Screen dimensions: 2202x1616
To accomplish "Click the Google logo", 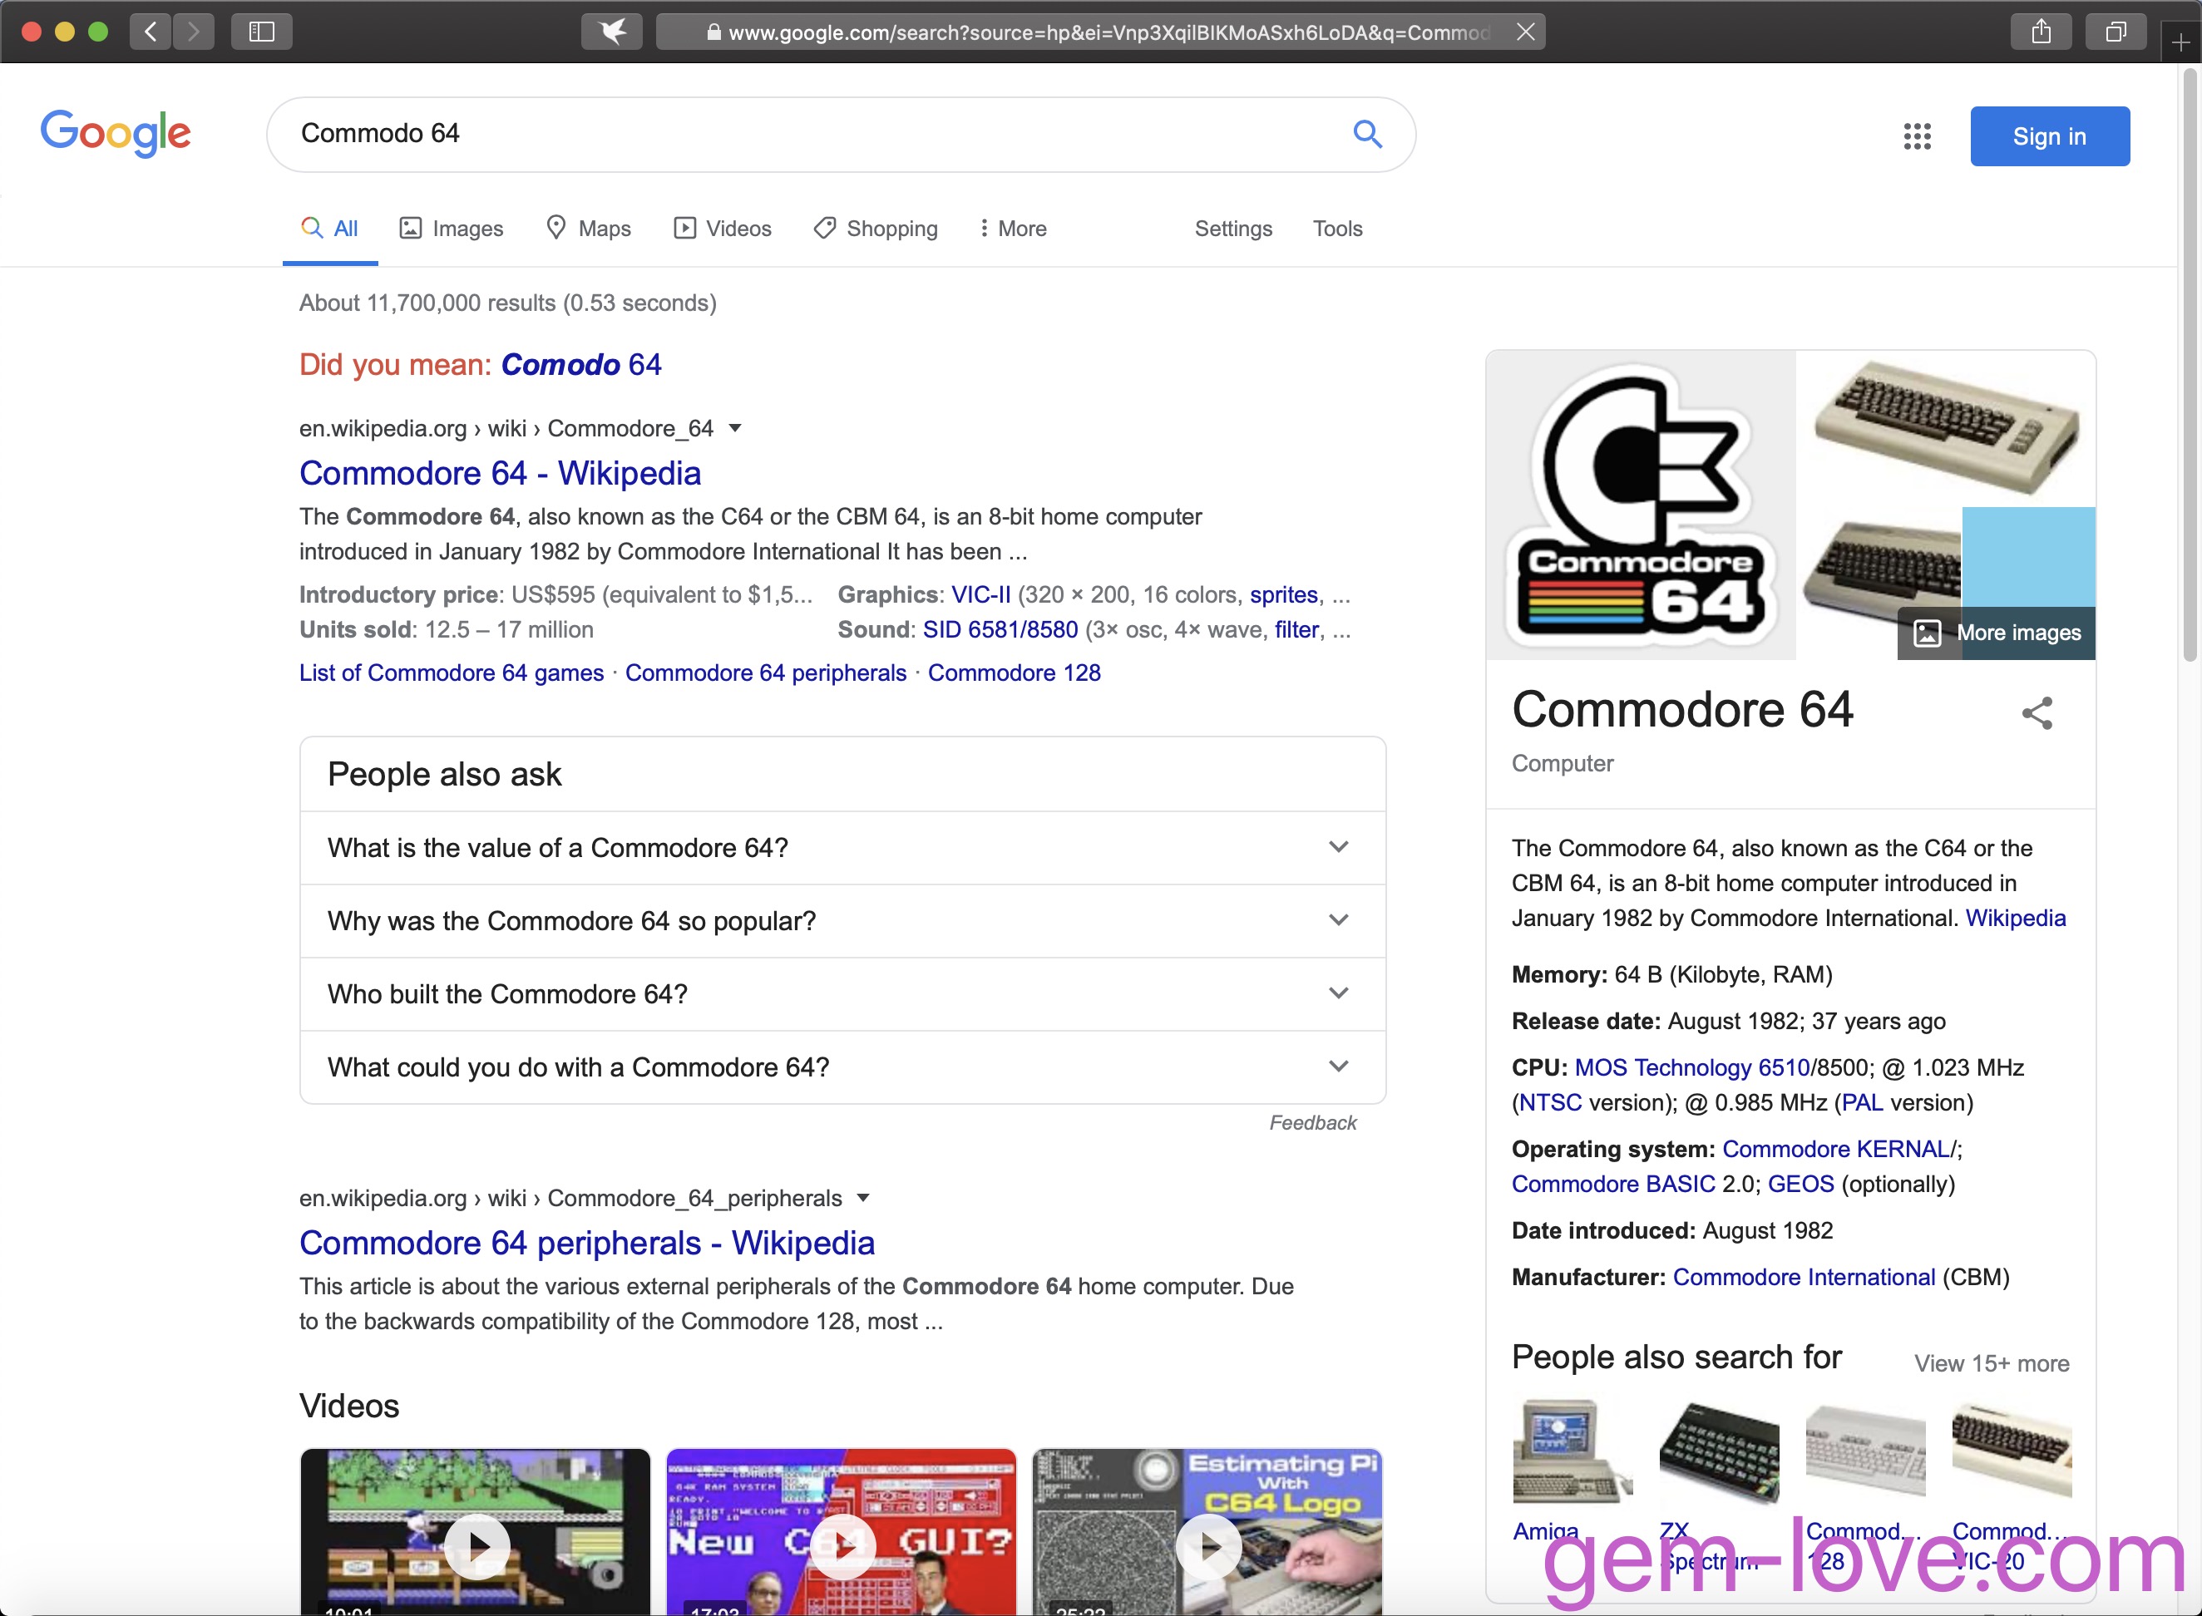I will 116,133.
